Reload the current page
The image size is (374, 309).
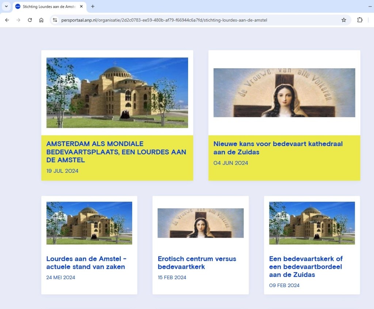(x=30, y=20)
